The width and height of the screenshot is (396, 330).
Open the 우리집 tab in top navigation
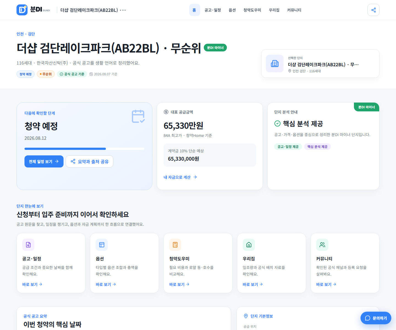coord(274,10)
